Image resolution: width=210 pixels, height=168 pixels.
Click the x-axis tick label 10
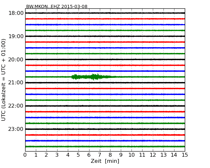131,155
